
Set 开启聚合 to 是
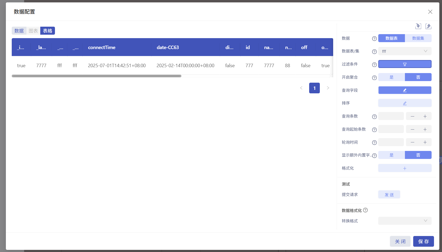[x=391, y=77]
